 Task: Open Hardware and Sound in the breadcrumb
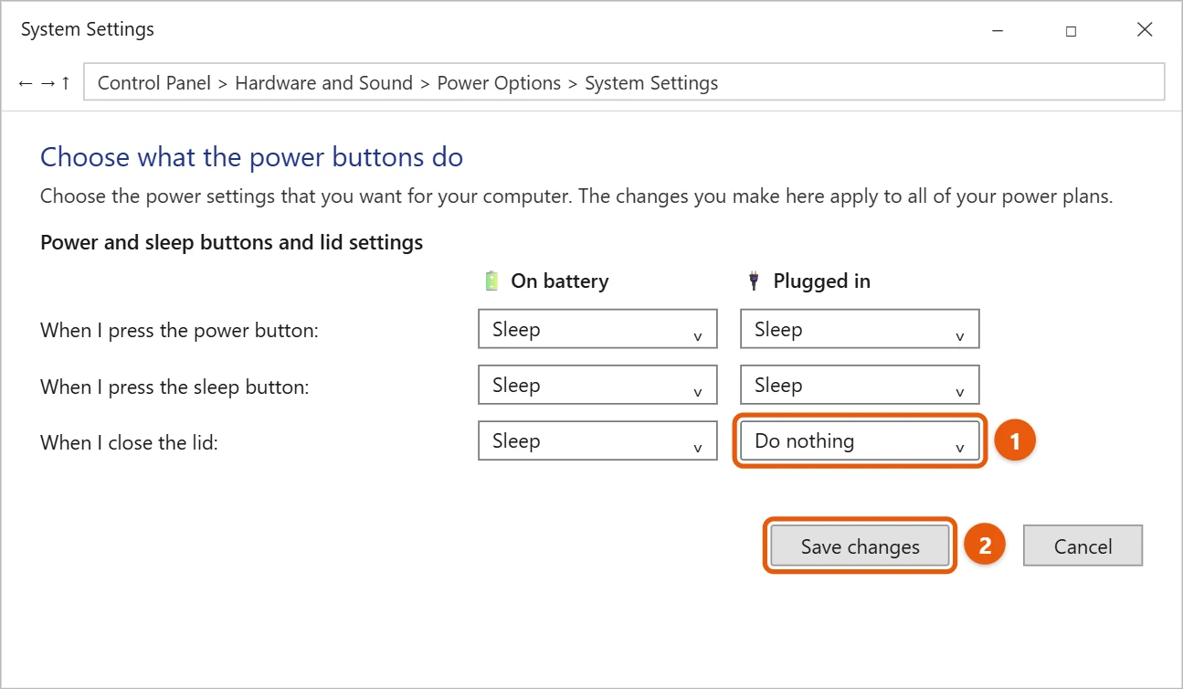click(324, 83)
